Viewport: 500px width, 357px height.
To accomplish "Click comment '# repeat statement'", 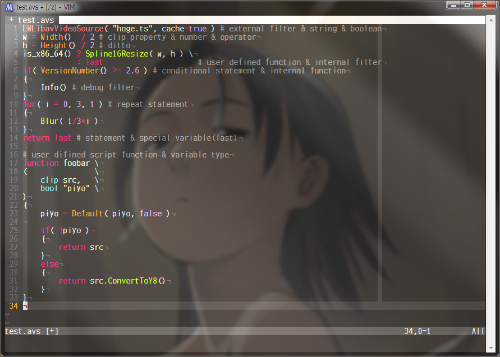I will [148, 104].
